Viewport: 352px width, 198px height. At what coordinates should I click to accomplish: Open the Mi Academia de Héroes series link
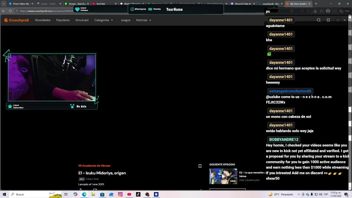[x=94, y=166]
